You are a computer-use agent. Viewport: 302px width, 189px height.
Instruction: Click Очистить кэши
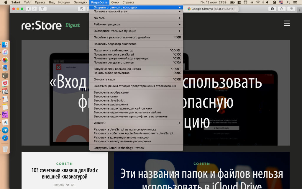point(136,79)
